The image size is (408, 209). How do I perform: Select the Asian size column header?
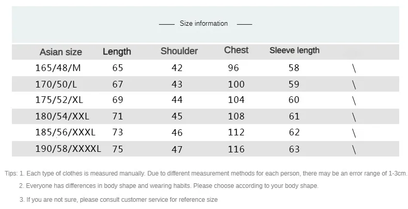tap(61, 52)
